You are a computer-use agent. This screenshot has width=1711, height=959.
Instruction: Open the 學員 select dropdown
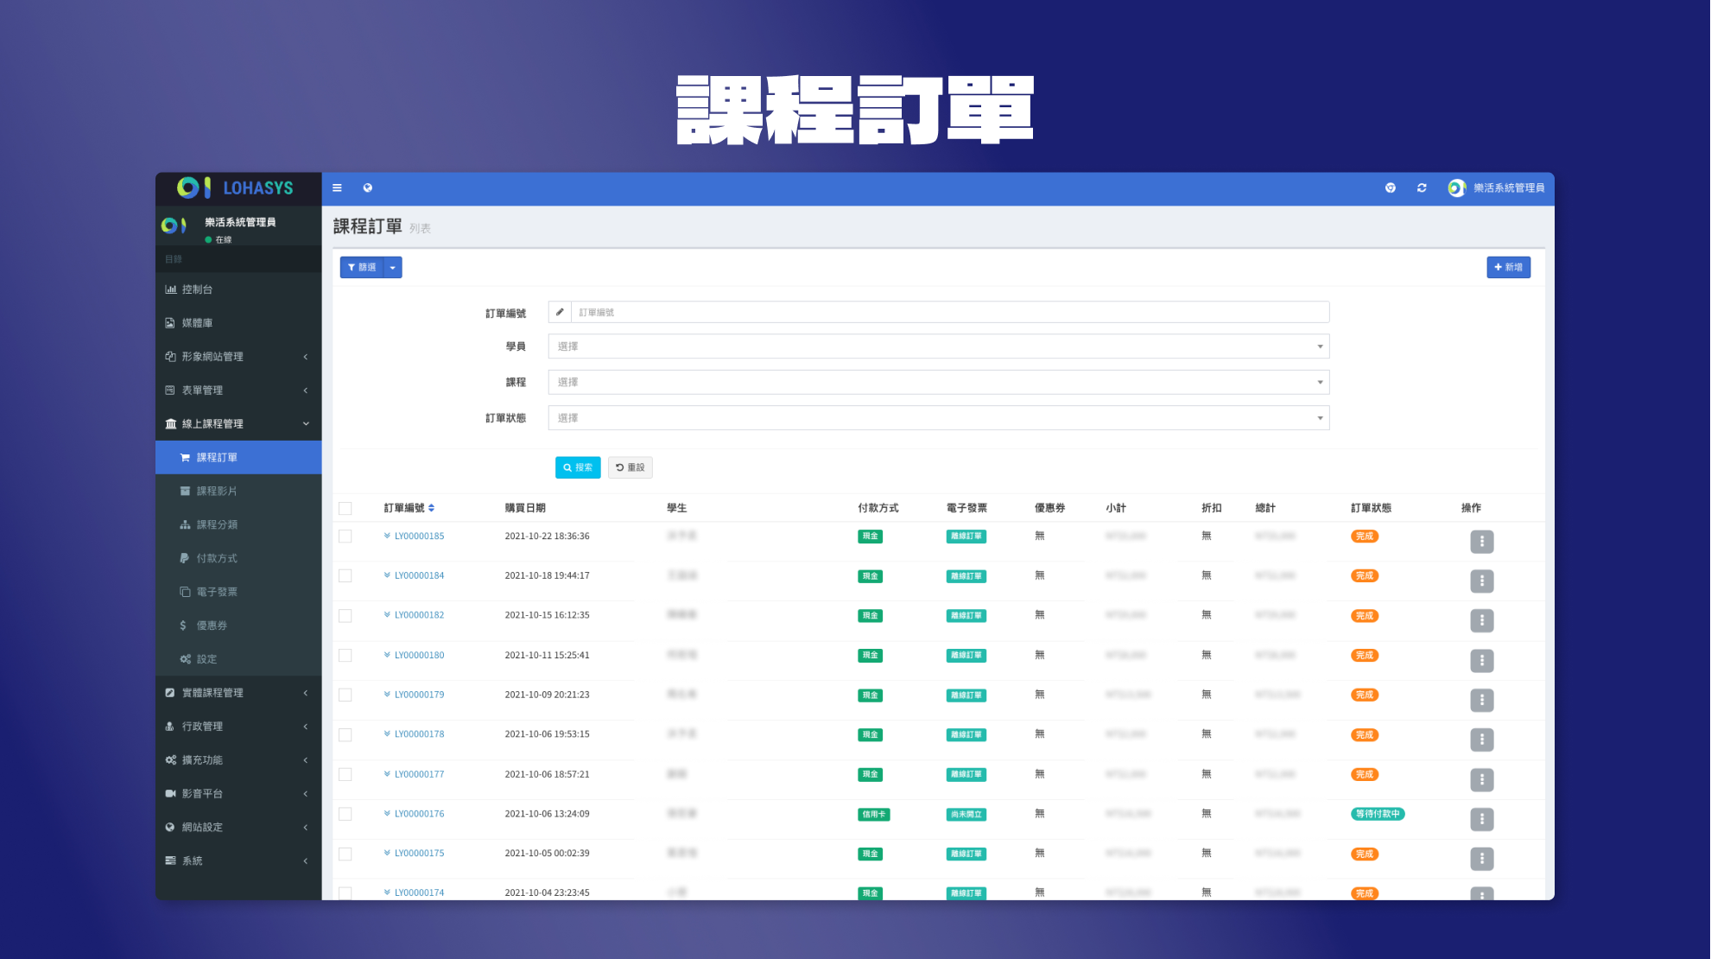(x=938, y=346)
